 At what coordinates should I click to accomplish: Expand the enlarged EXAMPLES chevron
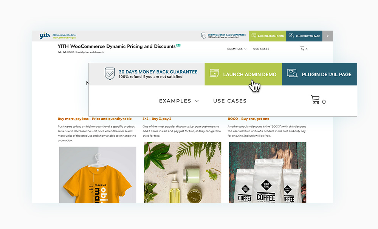197,101
